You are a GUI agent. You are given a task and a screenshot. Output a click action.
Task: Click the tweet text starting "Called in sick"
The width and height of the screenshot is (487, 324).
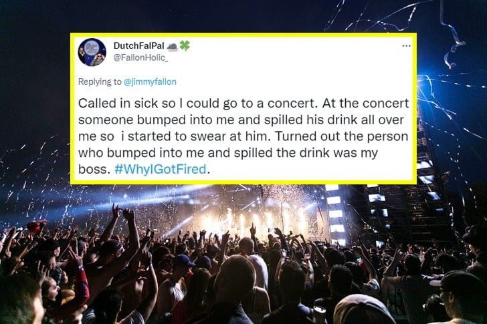coord(245,106)
